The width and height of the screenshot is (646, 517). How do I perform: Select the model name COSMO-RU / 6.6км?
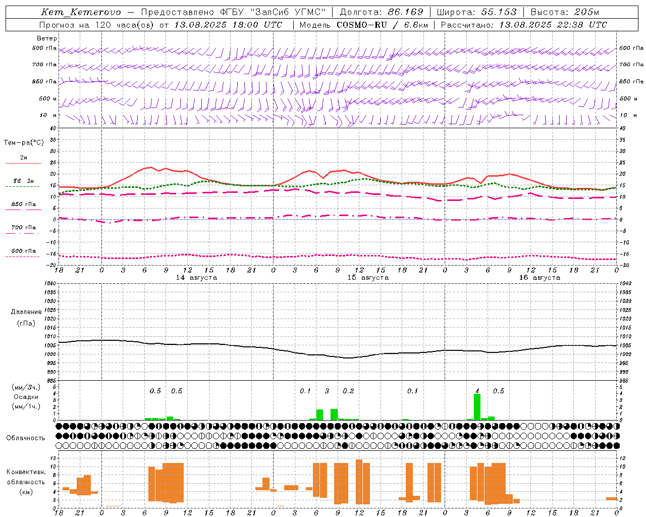[x=382, y=25]
